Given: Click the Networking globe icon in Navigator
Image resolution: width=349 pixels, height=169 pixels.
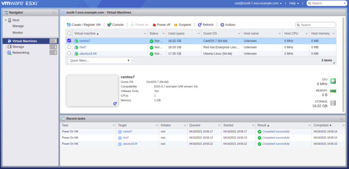Looking at the screenshot, I should tap(9, 53).
